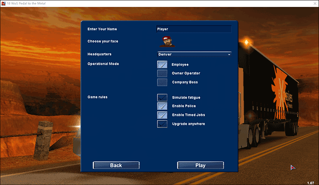Click the Upgrade anywhere label

point(188,124)
